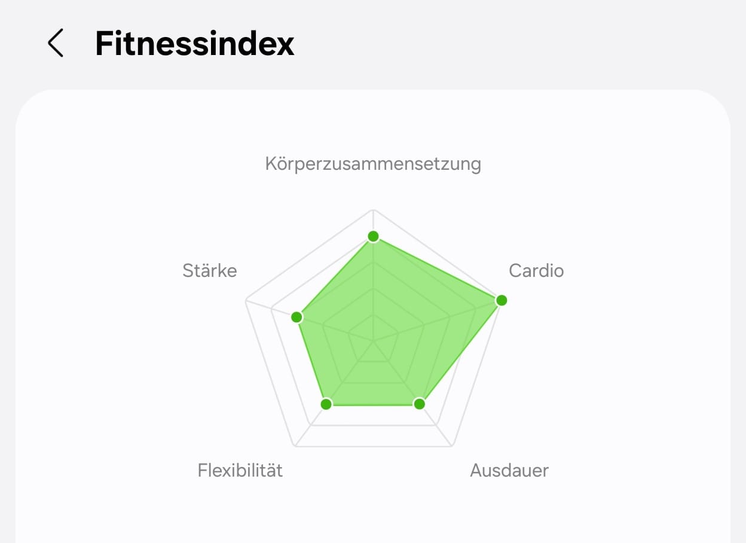
Task: Click outer pentagon corner above Flexibilität label
Action: [295, 446]
